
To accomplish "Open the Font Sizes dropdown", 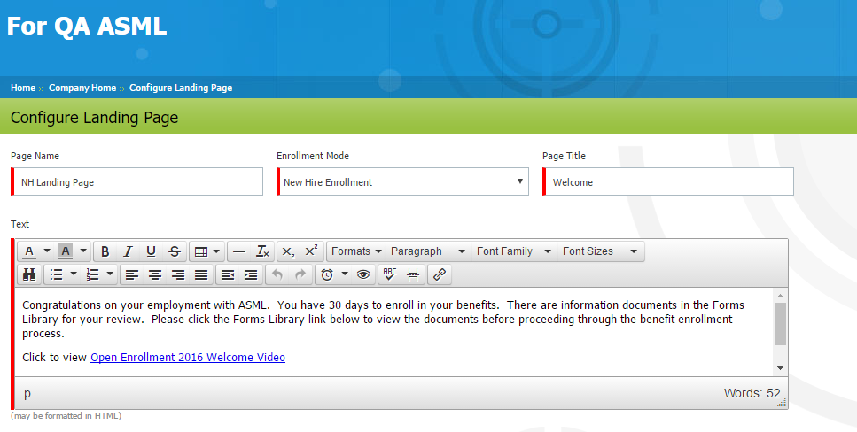I will [600, 251].
